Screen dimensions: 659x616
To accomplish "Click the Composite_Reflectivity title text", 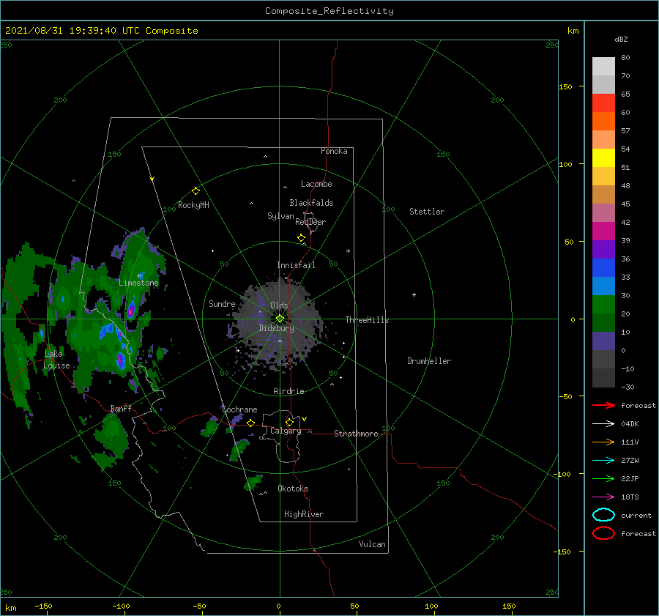I will (x=329, y=11).
